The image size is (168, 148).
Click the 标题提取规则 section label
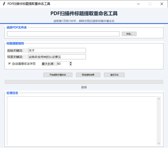(x=15, y=43)
